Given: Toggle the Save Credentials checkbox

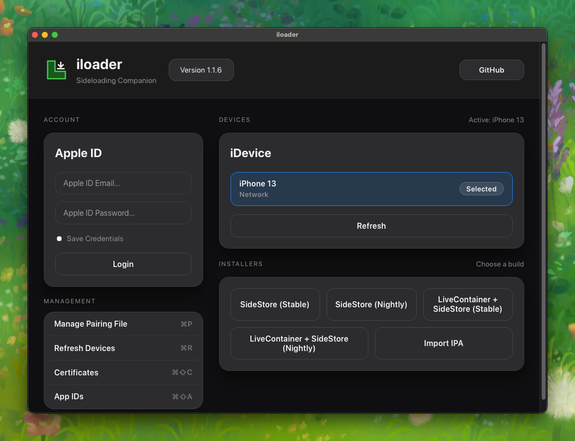Looking at the screenshot, I should point(59,239).
